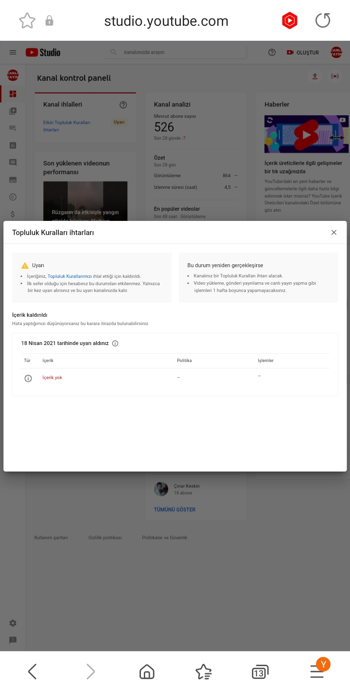Select the Dashboard icon in sidebar

pos(13,94)
